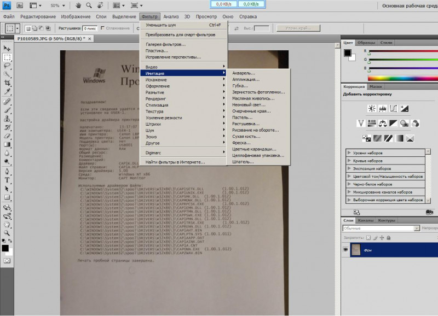Viewport: 438px width, 316px height.
Task: Add a Curves adjustment layer
Action: coord(394,108)
